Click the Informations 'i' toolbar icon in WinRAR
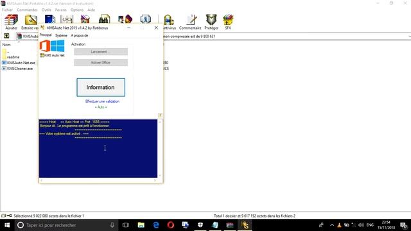 coord(145,19)
